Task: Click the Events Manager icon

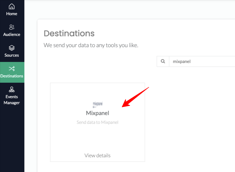Action: click(12, 89)
